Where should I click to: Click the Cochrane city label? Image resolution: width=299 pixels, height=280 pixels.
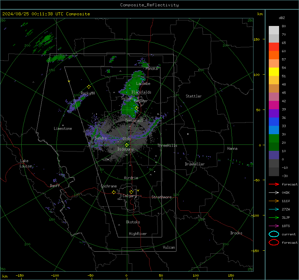(x=109, y=186)
